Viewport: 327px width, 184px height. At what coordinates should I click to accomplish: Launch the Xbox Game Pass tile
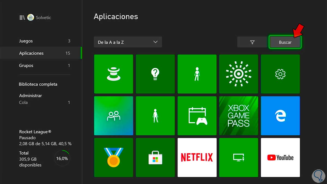[239, 116]
